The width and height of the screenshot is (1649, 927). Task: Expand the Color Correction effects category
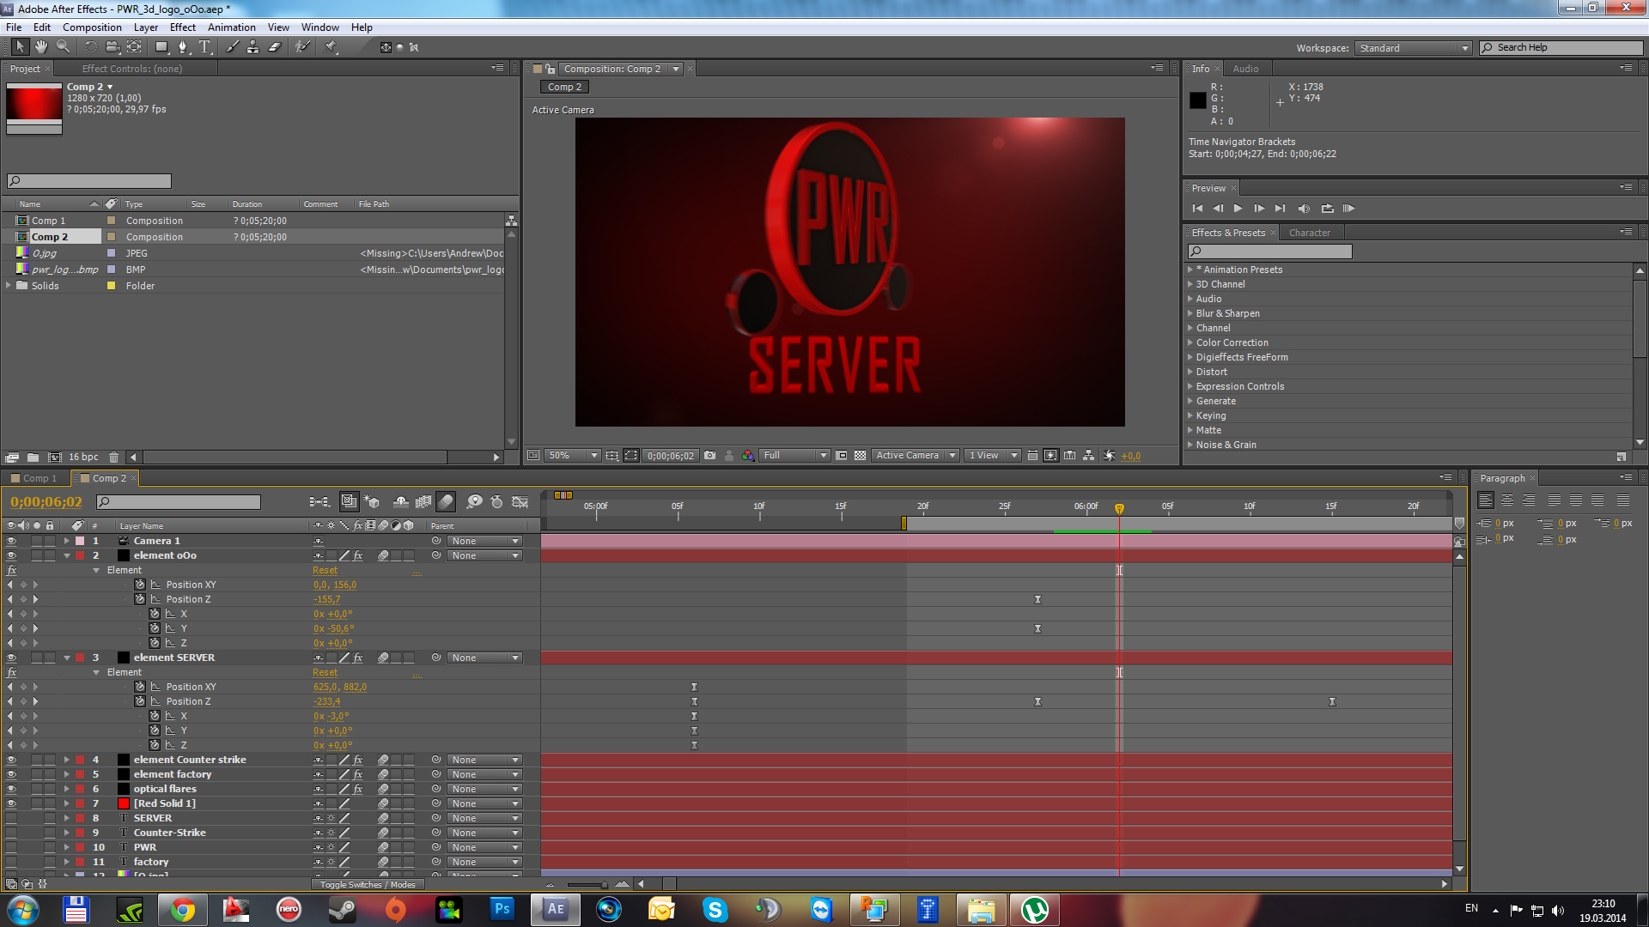tap(1190, 342)
